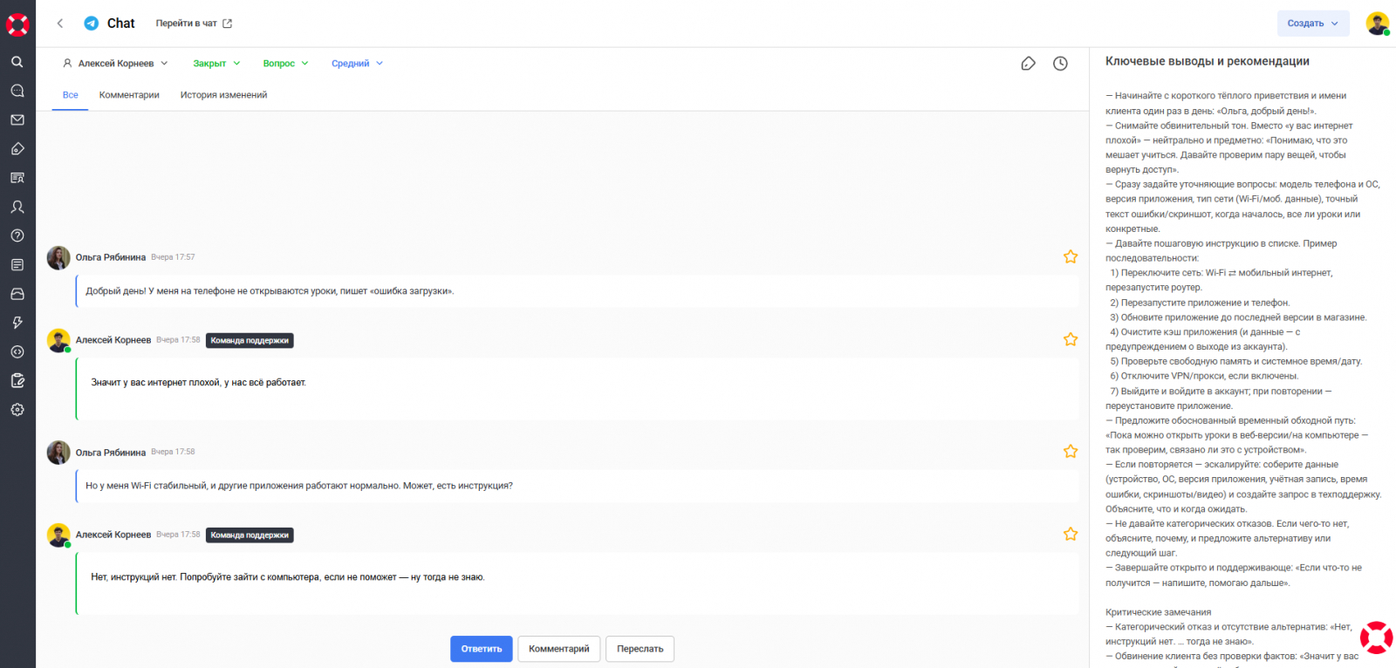Viewport: 1396px width, 668px height.
Task: Open the mail envelope icon in sidebar
Action: [17, 119]
